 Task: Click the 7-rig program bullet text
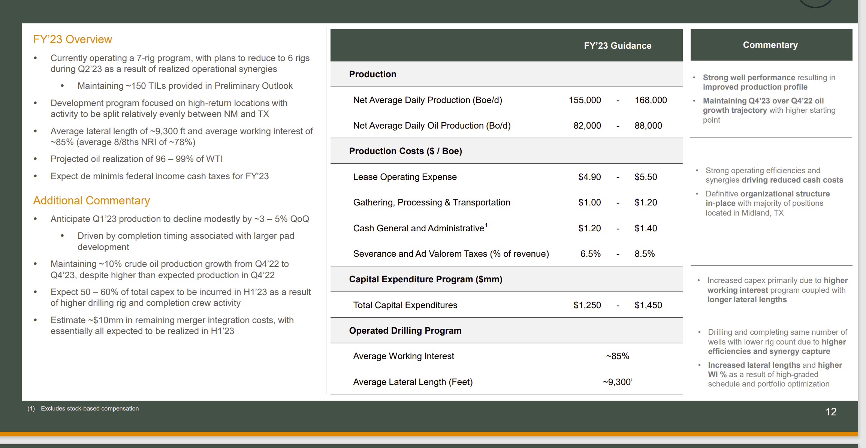tap(180, 63)
